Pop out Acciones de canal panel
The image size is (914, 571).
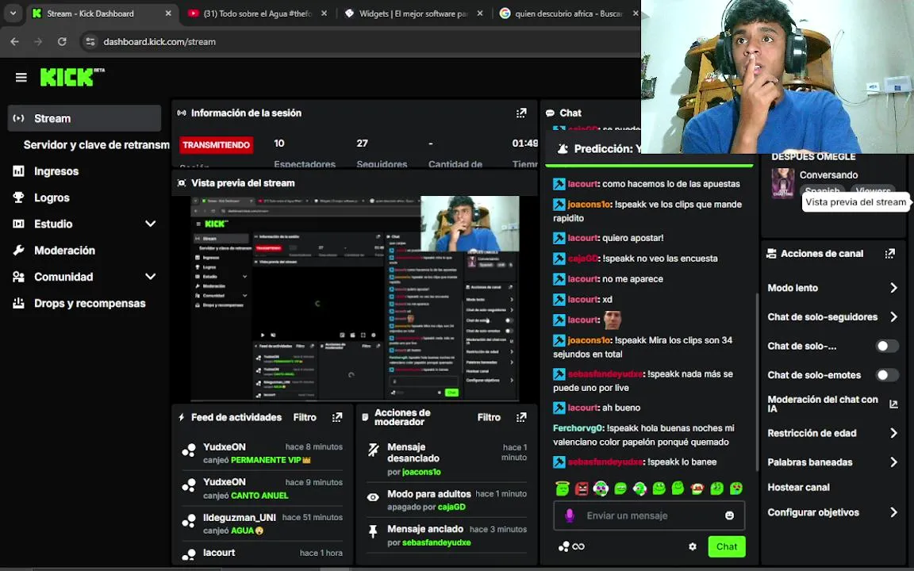(889, 254)
